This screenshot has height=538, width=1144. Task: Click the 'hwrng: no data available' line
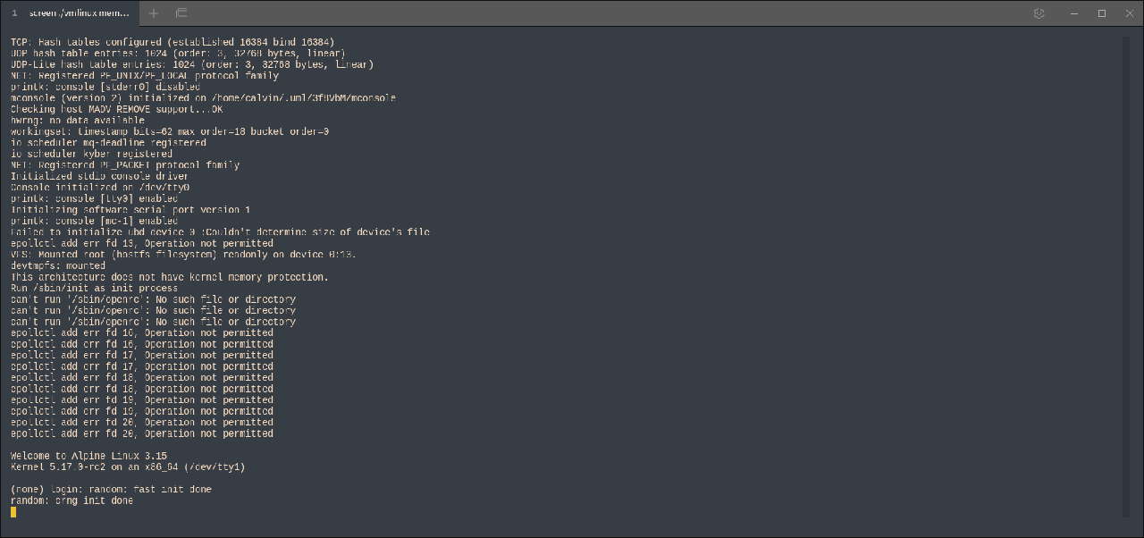coord(77,121)
